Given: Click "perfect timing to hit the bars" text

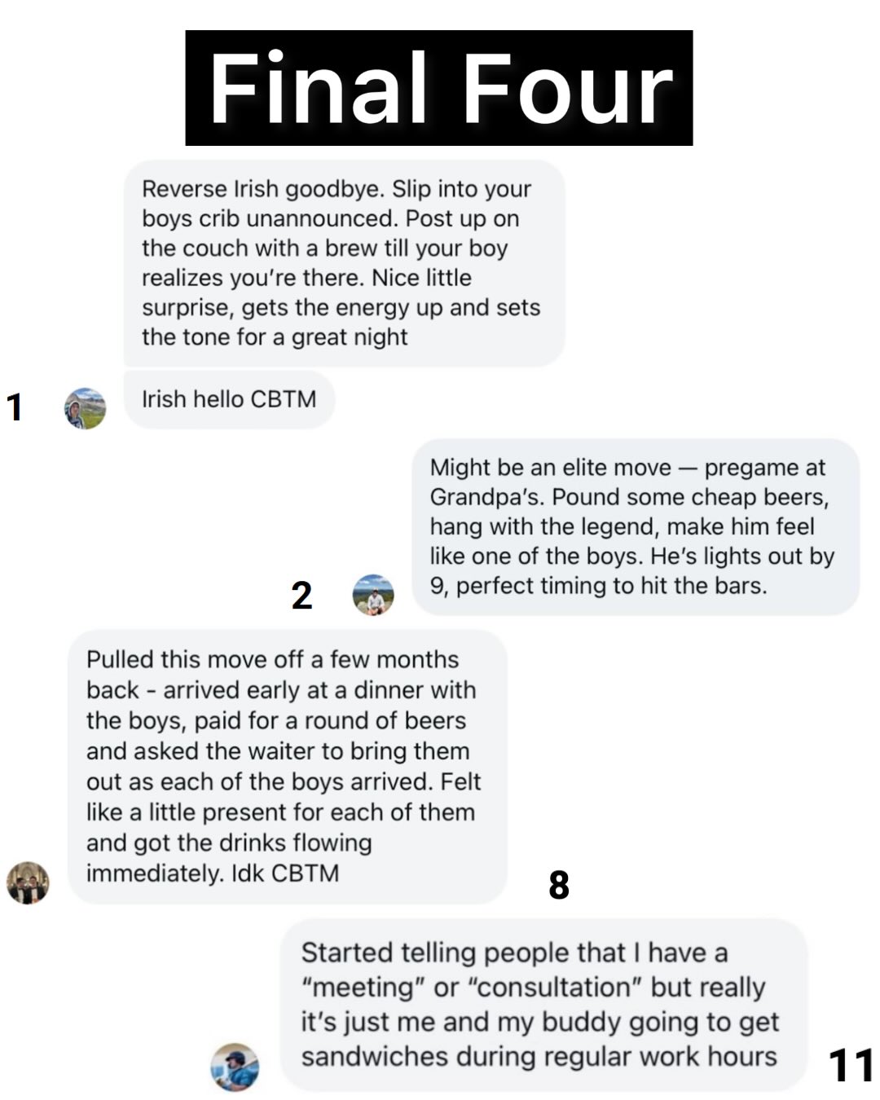Looking at the screenshot, I should coord(611,586).
